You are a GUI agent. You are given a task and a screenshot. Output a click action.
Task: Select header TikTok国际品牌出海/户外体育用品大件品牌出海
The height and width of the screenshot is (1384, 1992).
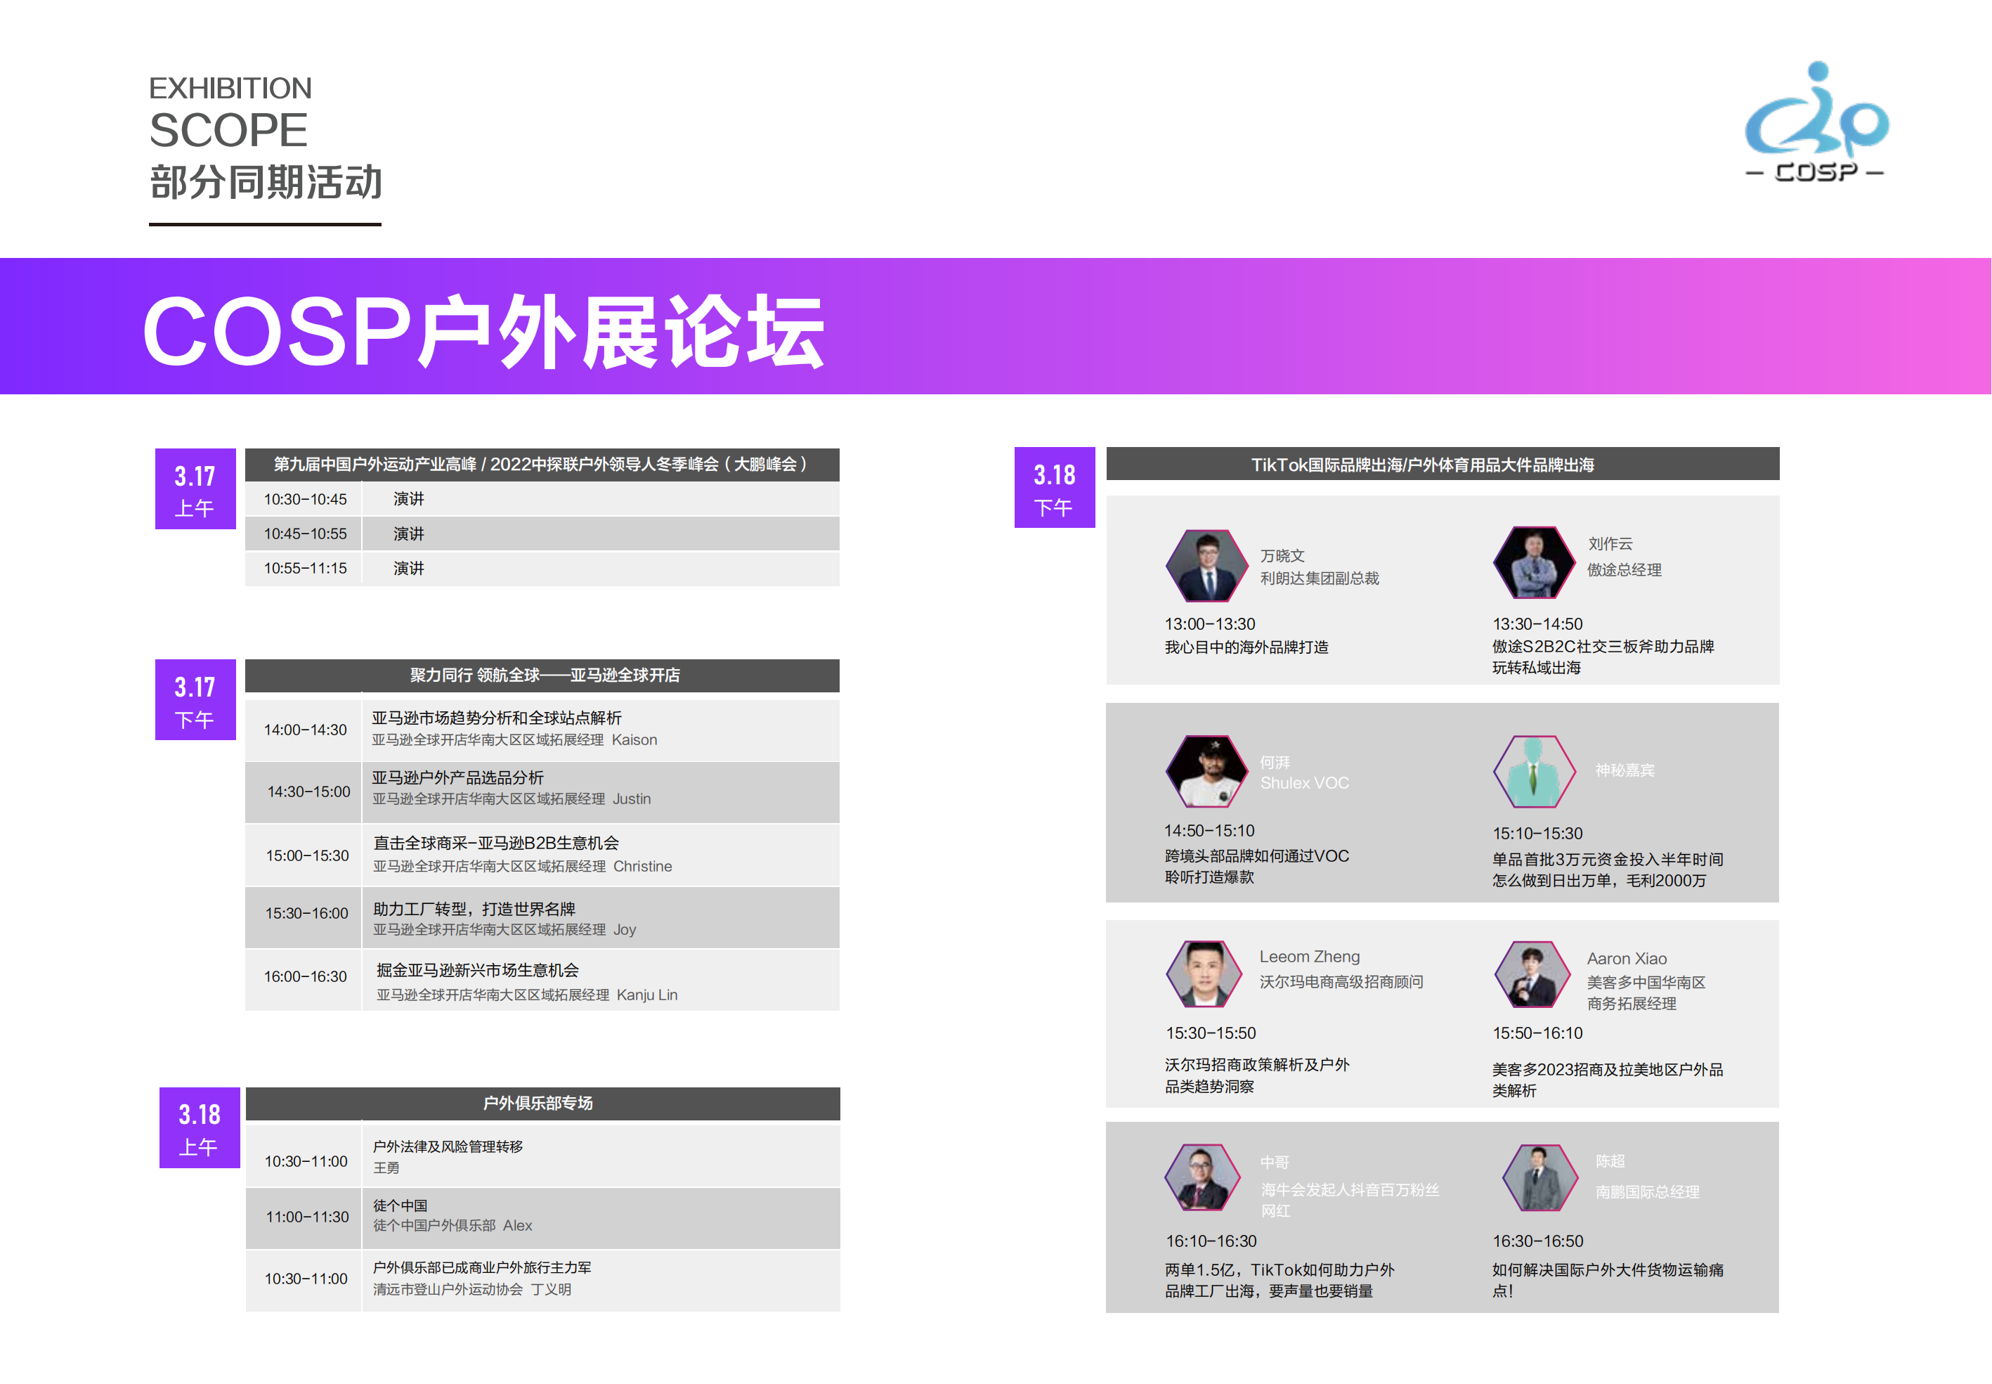click(x=1443, y=464)
